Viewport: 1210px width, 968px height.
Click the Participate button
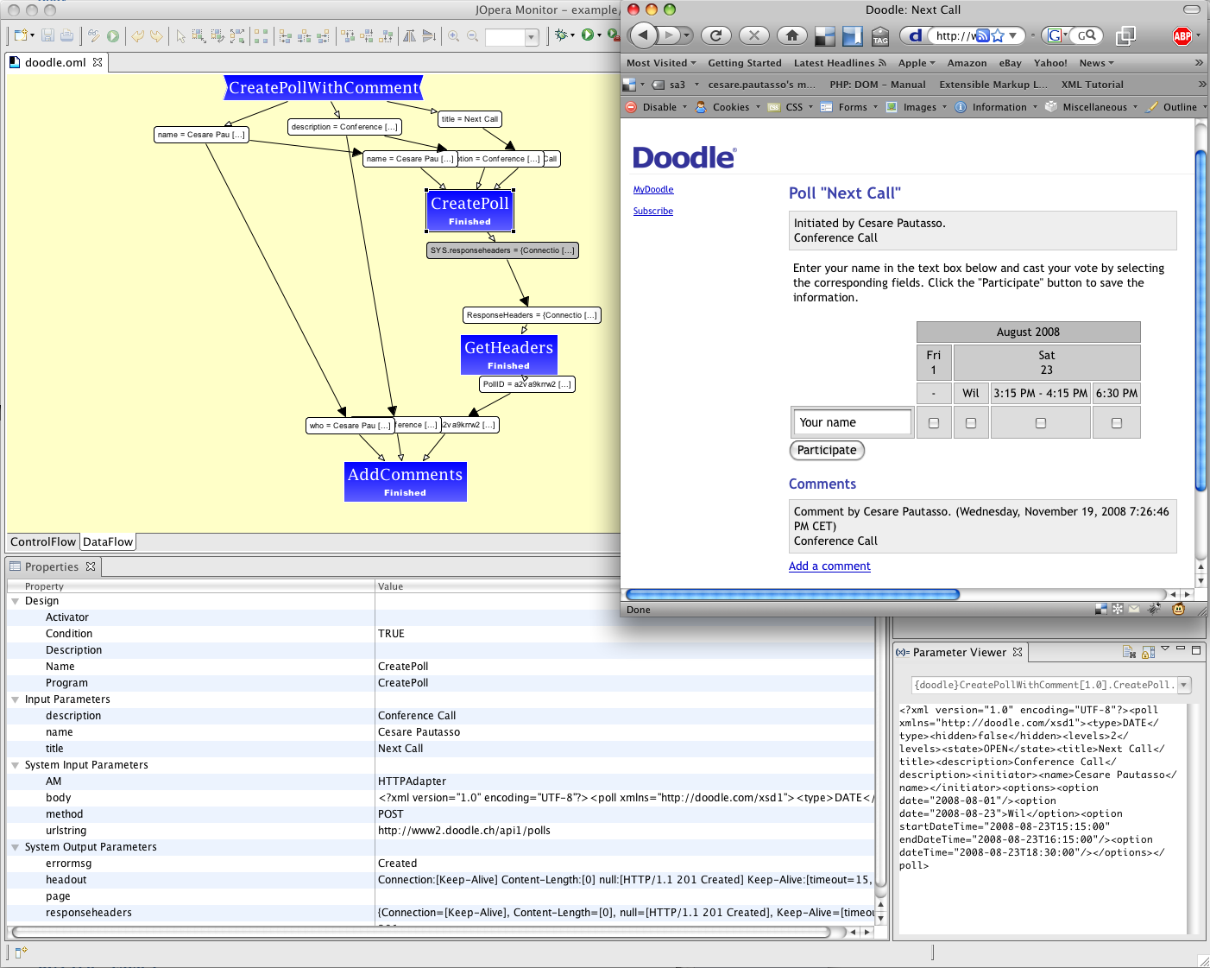coord(827,450)
